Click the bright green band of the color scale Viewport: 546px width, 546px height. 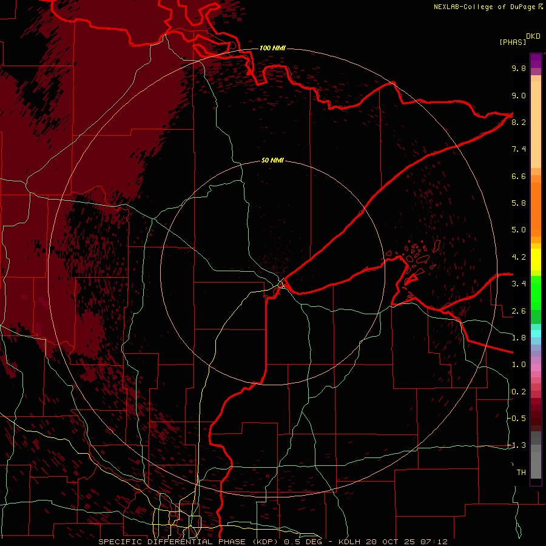click(536, 293)
